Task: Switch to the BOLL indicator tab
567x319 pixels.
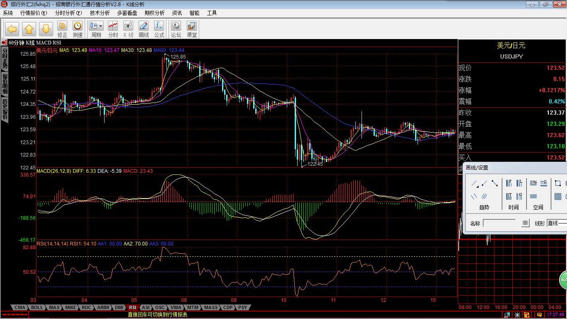Action: pos(37,308)
